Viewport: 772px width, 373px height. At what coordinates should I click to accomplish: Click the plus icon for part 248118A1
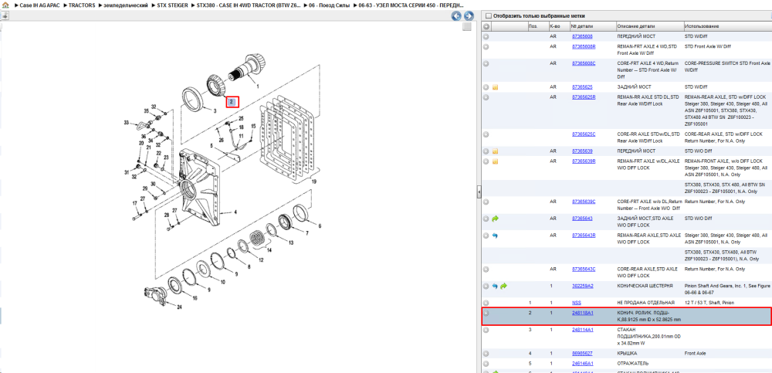click(486, 313)
